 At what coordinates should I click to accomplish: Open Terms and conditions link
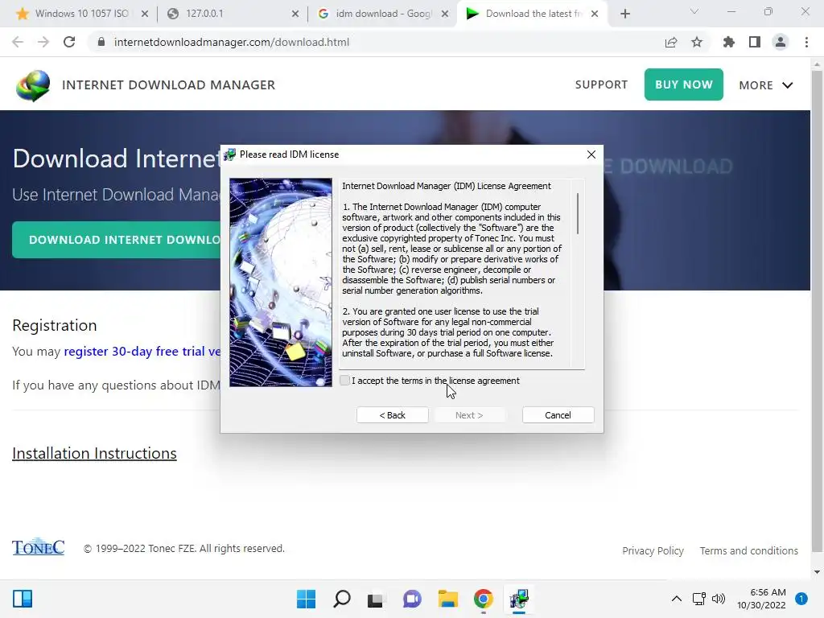[748, 550]
